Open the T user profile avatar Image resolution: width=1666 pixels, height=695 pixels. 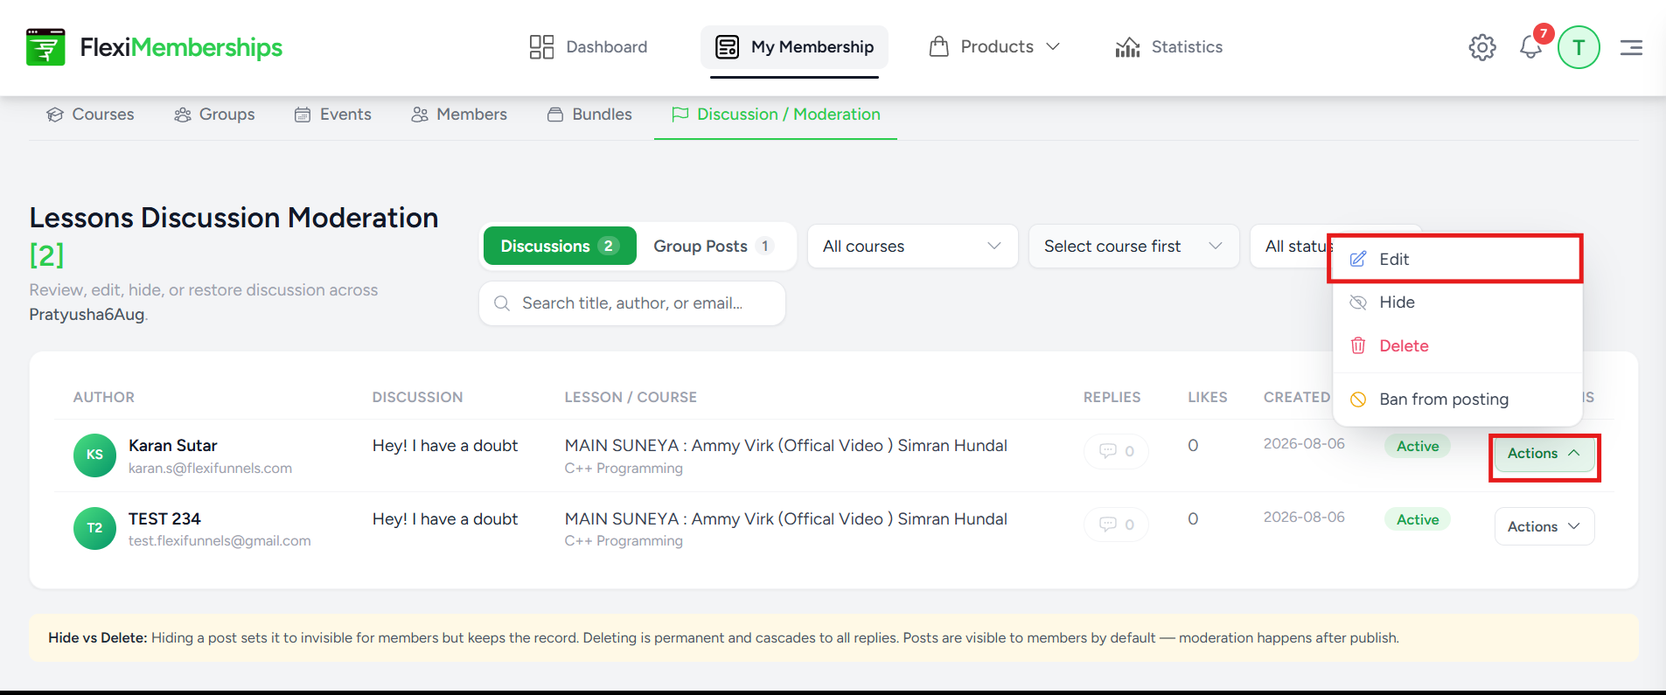[1579, 47]
